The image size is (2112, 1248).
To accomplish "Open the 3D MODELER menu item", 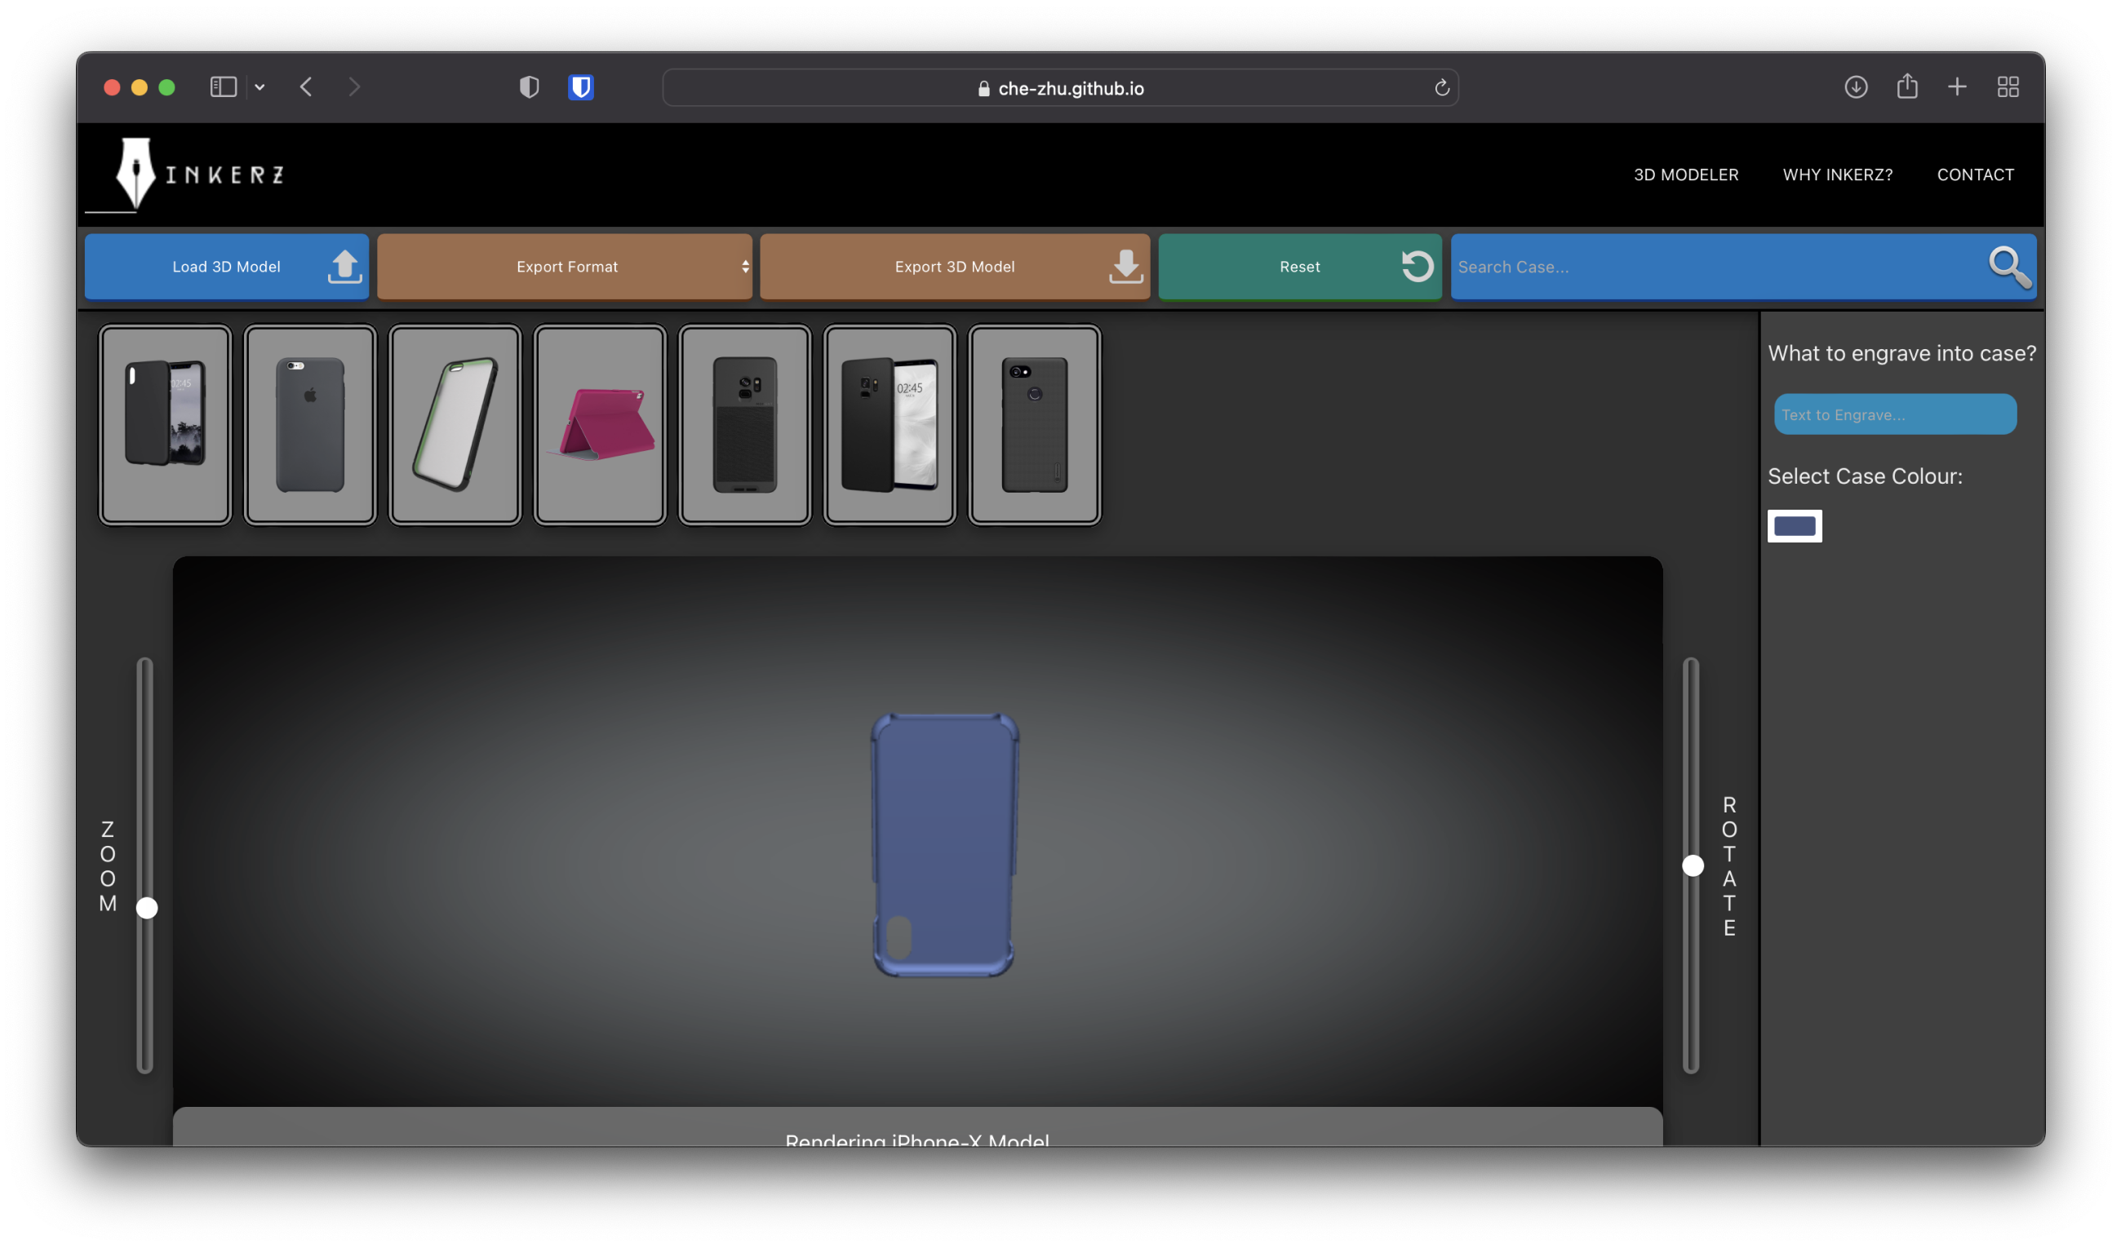I will point(1685,174).
